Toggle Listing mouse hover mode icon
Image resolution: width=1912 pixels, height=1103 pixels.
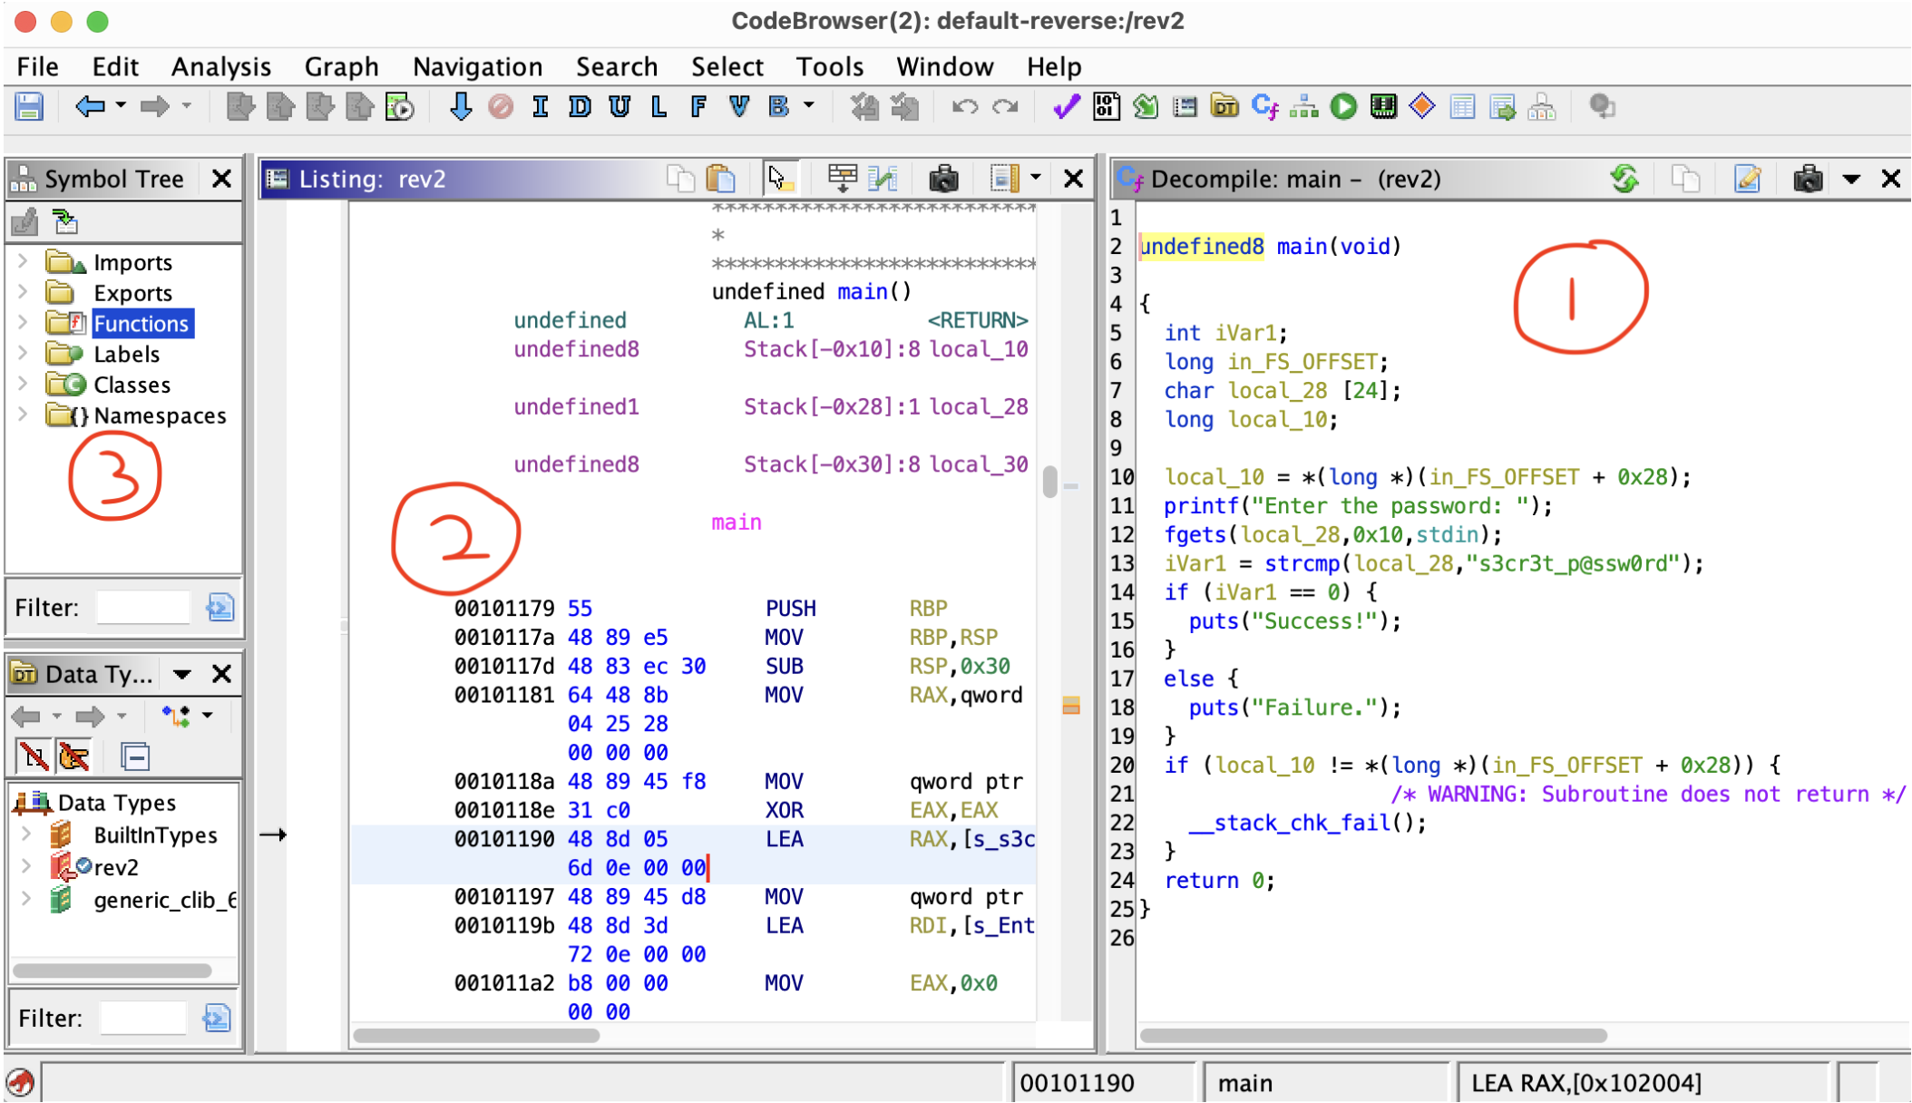pyautogui.click(x=779, y=178)
